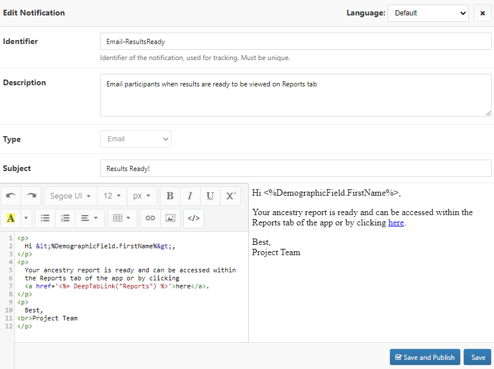Toggle the HTML code view button
The height and width of the screenshot is (369, 494).
pyautogui.click(x=194, y=218)
